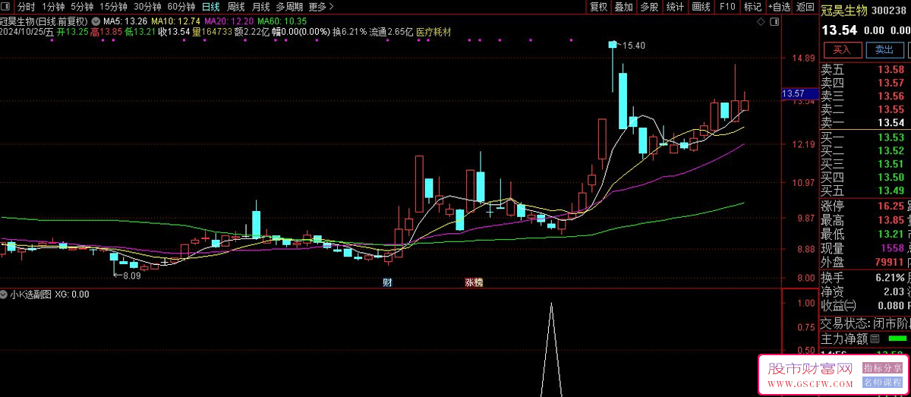The image size is (911, 397).
Task: Click the 返回 back button
Action: [x=805, y=7]
